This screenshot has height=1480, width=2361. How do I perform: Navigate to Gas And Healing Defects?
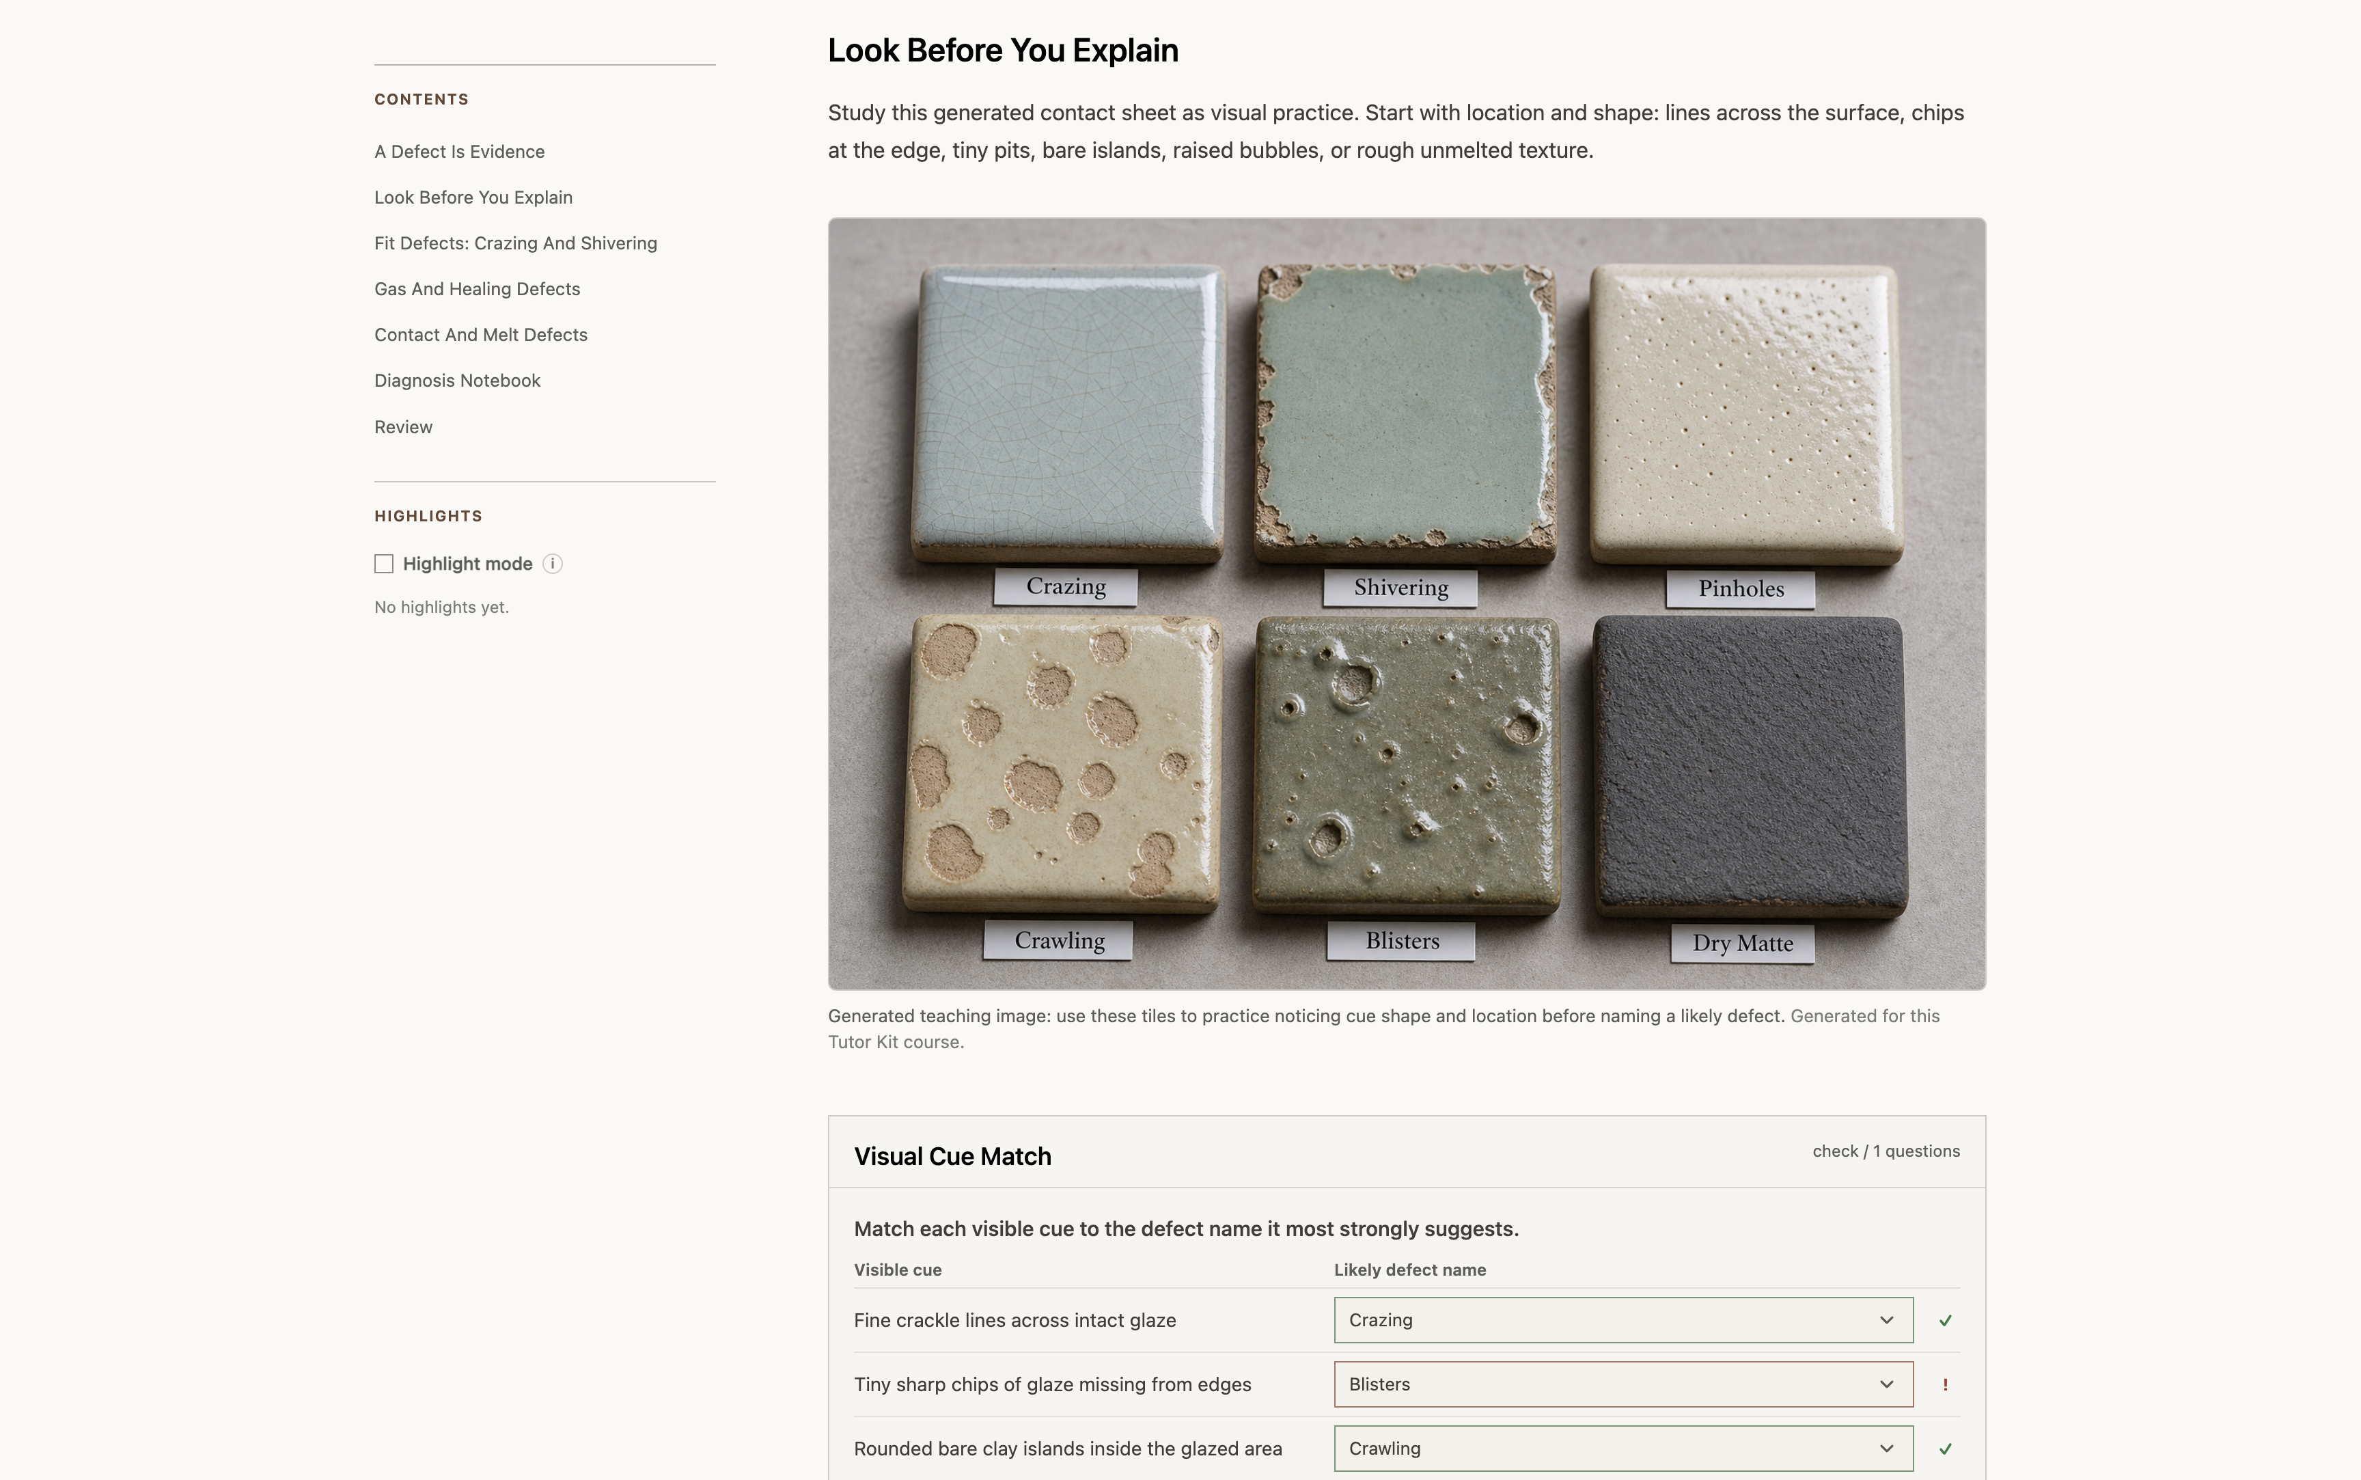tap(477, 289)
